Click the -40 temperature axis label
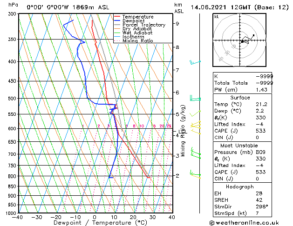This screenshot has width=293, height=226. pos(17,217)
